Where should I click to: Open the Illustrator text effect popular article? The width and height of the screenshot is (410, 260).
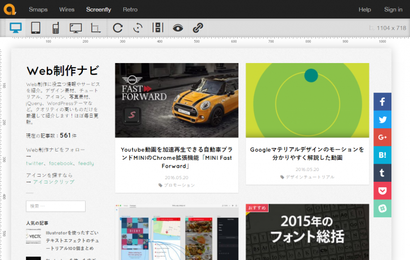(x=73, y=240)
